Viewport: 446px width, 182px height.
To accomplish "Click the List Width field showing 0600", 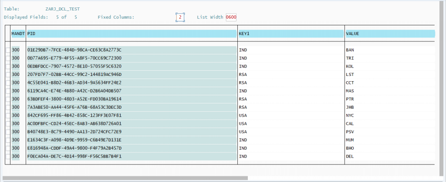I will [x=231, y=17].
